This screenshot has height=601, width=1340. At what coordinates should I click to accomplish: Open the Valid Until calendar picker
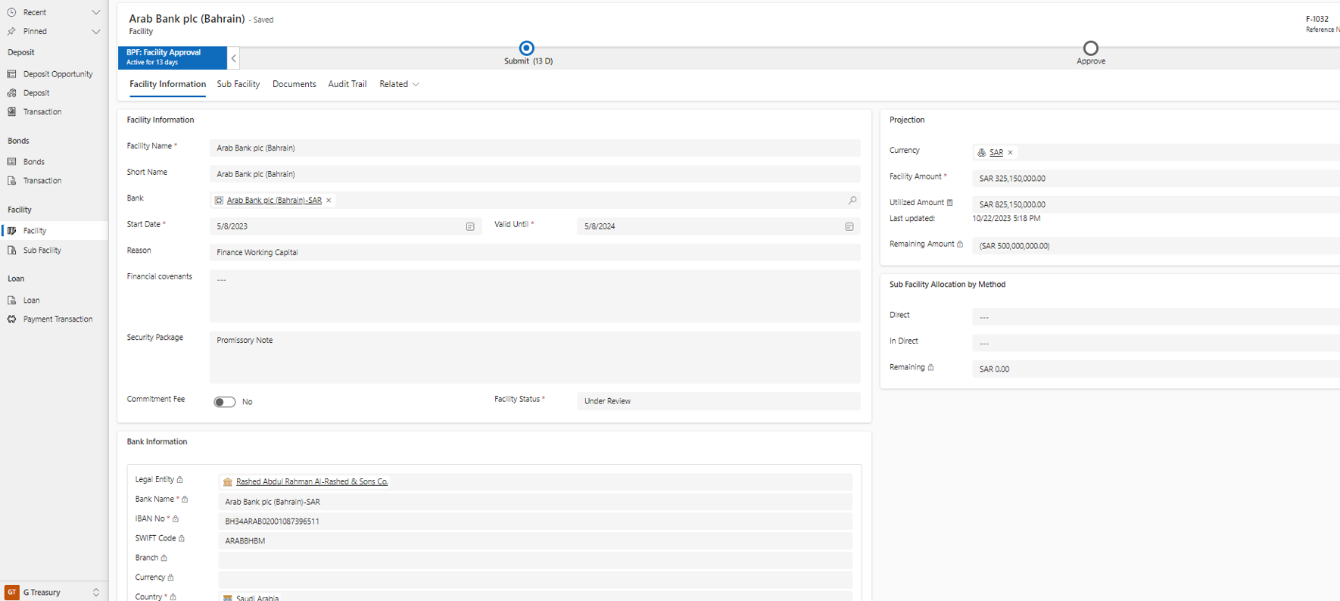(x=849, y=226)
